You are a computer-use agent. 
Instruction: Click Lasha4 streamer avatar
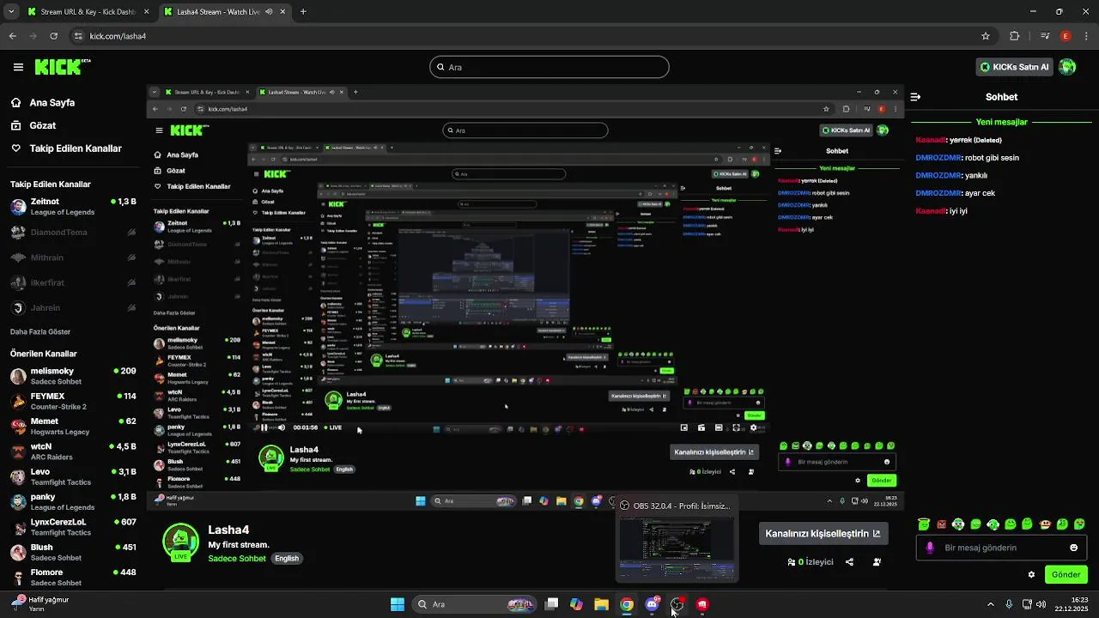(180, 541)
